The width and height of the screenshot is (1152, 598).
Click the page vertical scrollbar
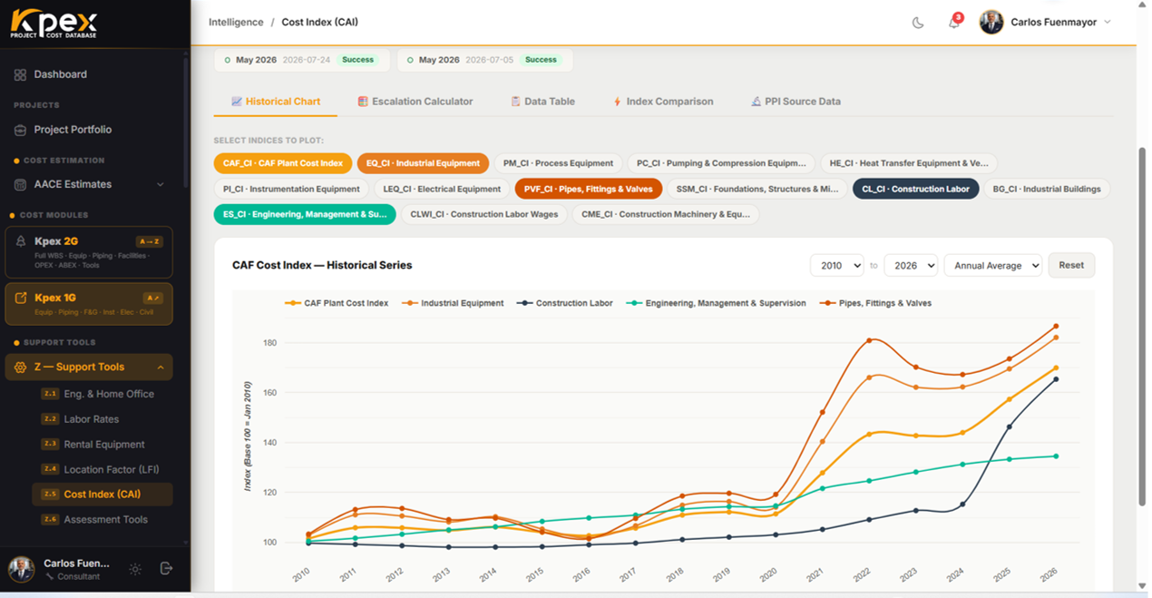tap(1142, 327)
